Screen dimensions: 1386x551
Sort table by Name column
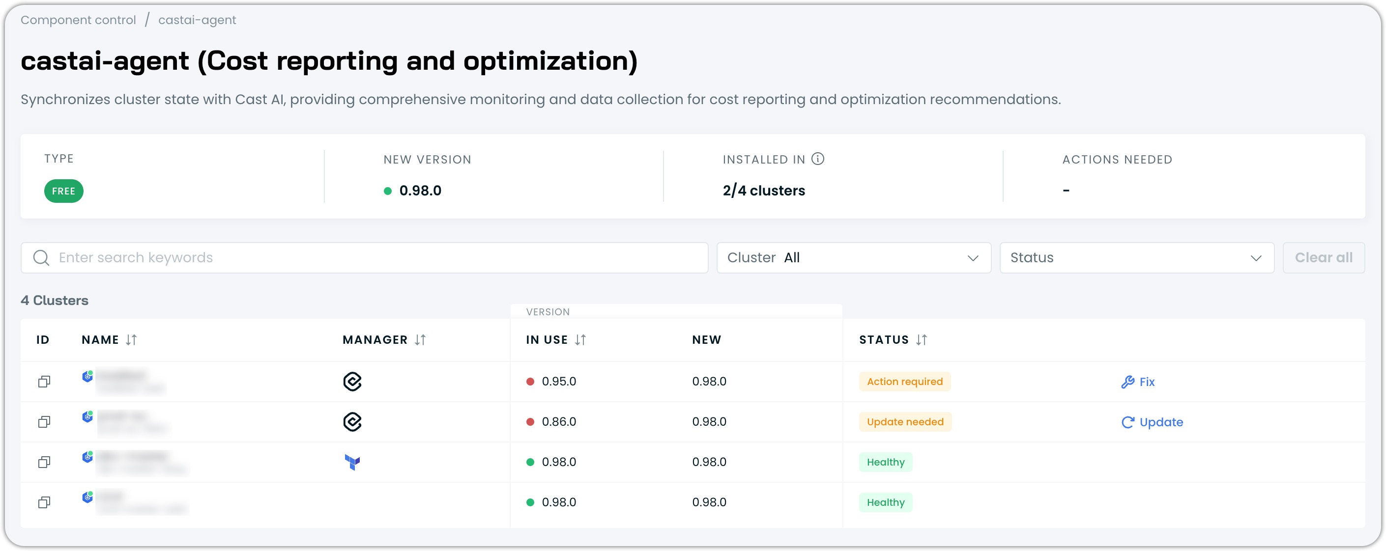pos(131,340)
